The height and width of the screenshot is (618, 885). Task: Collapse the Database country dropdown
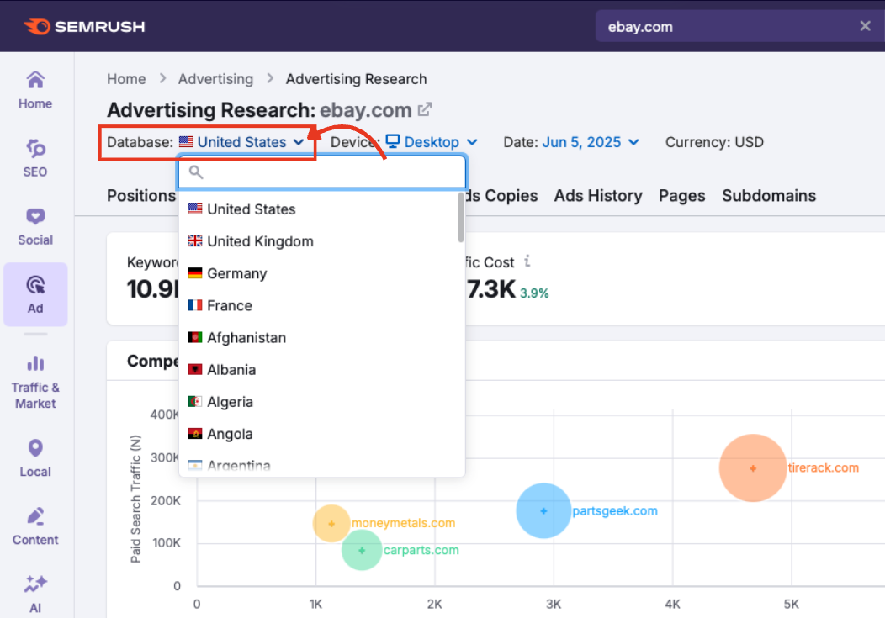click(245, 141)
